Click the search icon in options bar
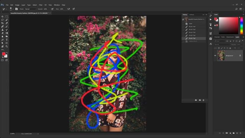 pyautogui.click(x=237, y=9)
